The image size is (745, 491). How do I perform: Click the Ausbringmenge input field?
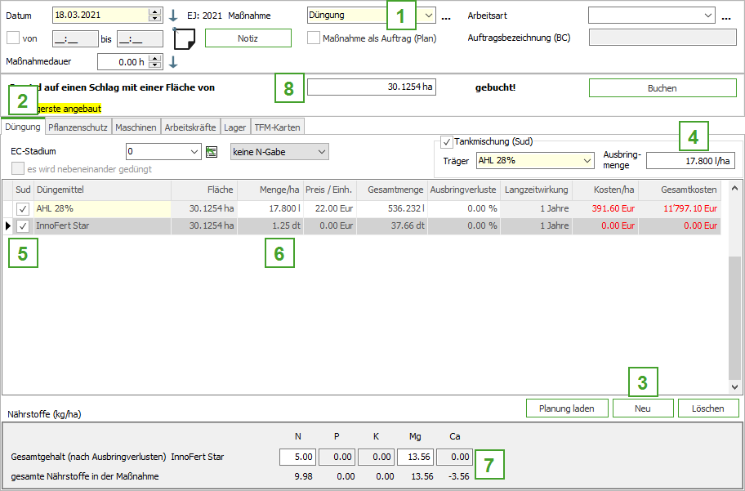pos(689,161)
